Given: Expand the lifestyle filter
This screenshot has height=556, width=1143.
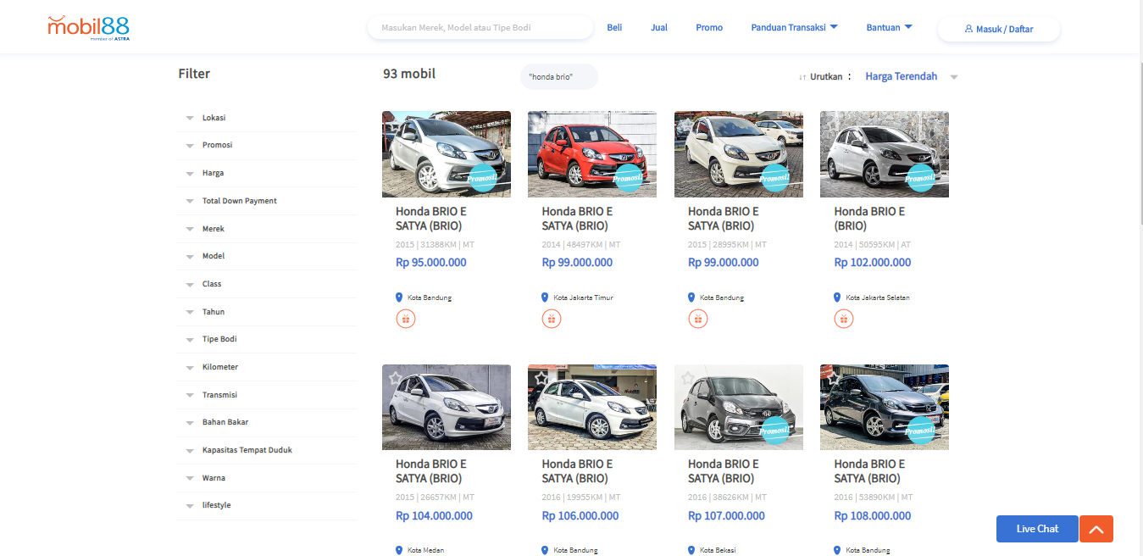Looking at the screenshot, I should coord(266,505).
